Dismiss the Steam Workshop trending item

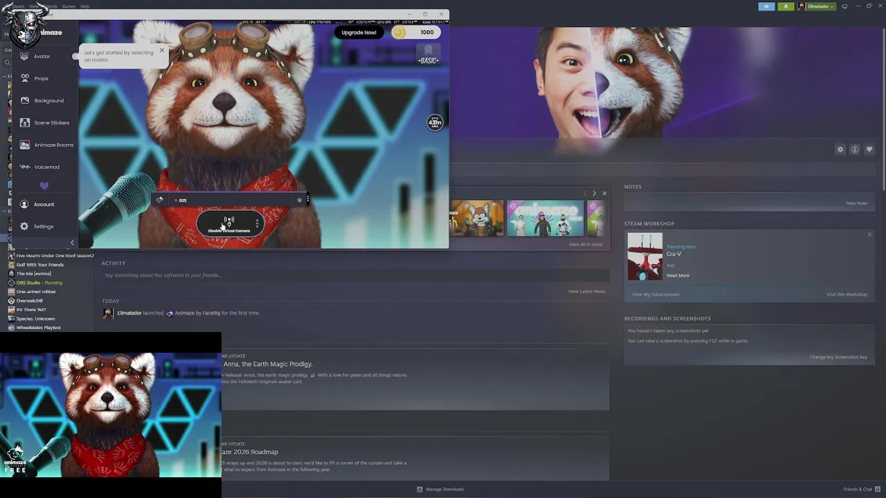870,234
